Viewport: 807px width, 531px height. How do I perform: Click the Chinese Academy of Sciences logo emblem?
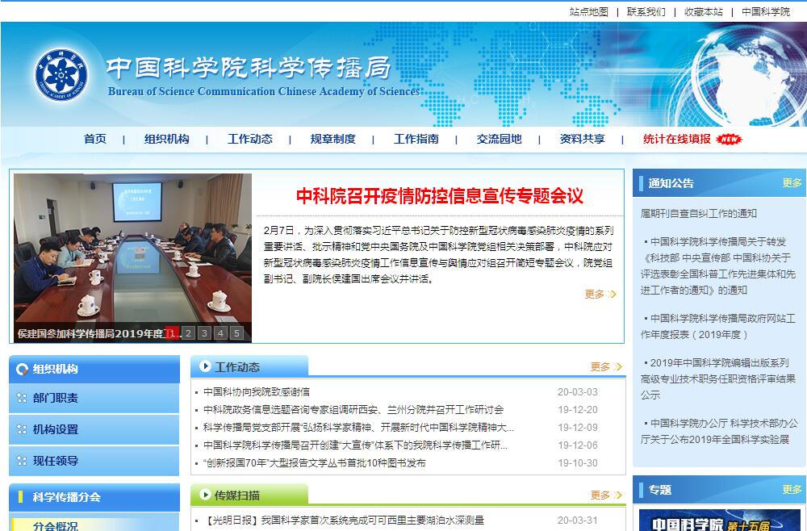click(61, 74)
